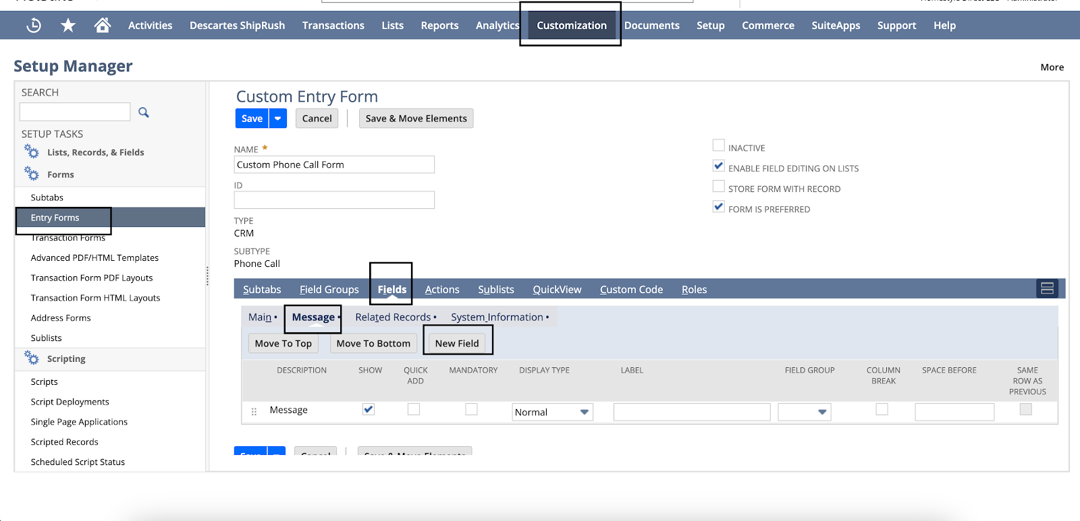The image size is (1080, 521).
Task: Open the Transactions menu
Action: coord(333,25)
